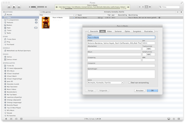Click the Opmerkingen text area
Viewport: 185px width, 123px height.
coord(121,74)
